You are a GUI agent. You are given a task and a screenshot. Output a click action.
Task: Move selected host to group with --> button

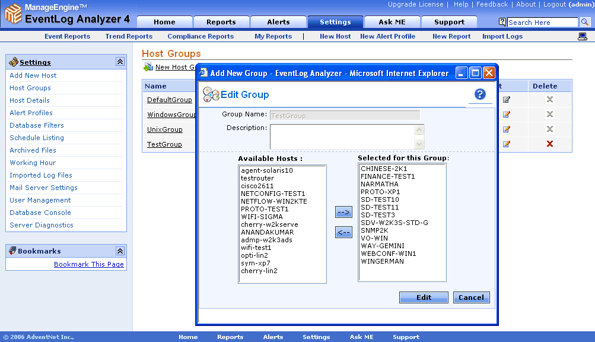point(343,212)
